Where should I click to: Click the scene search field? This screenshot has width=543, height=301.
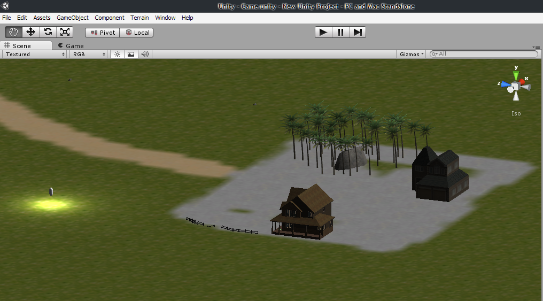point(484,54)
